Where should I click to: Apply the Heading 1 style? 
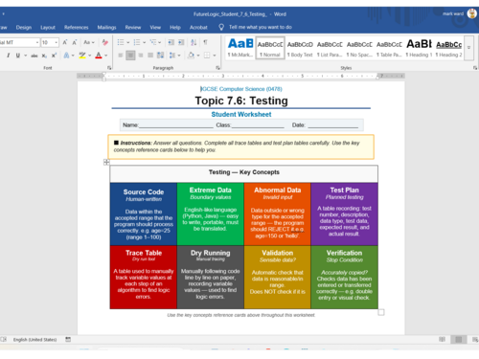pos(419,48)
